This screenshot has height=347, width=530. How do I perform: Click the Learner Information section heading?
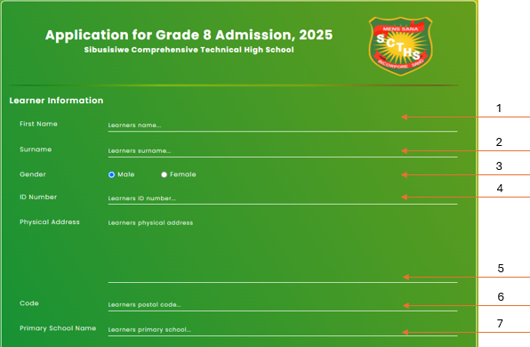point(56,101)
